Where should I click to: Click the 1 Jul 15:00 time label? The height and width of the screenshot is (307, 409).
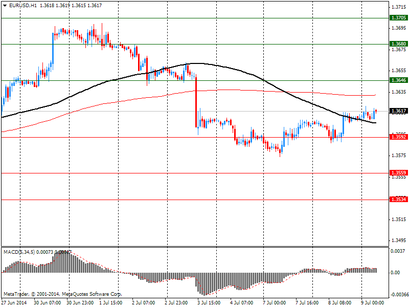tap(110, 303)
